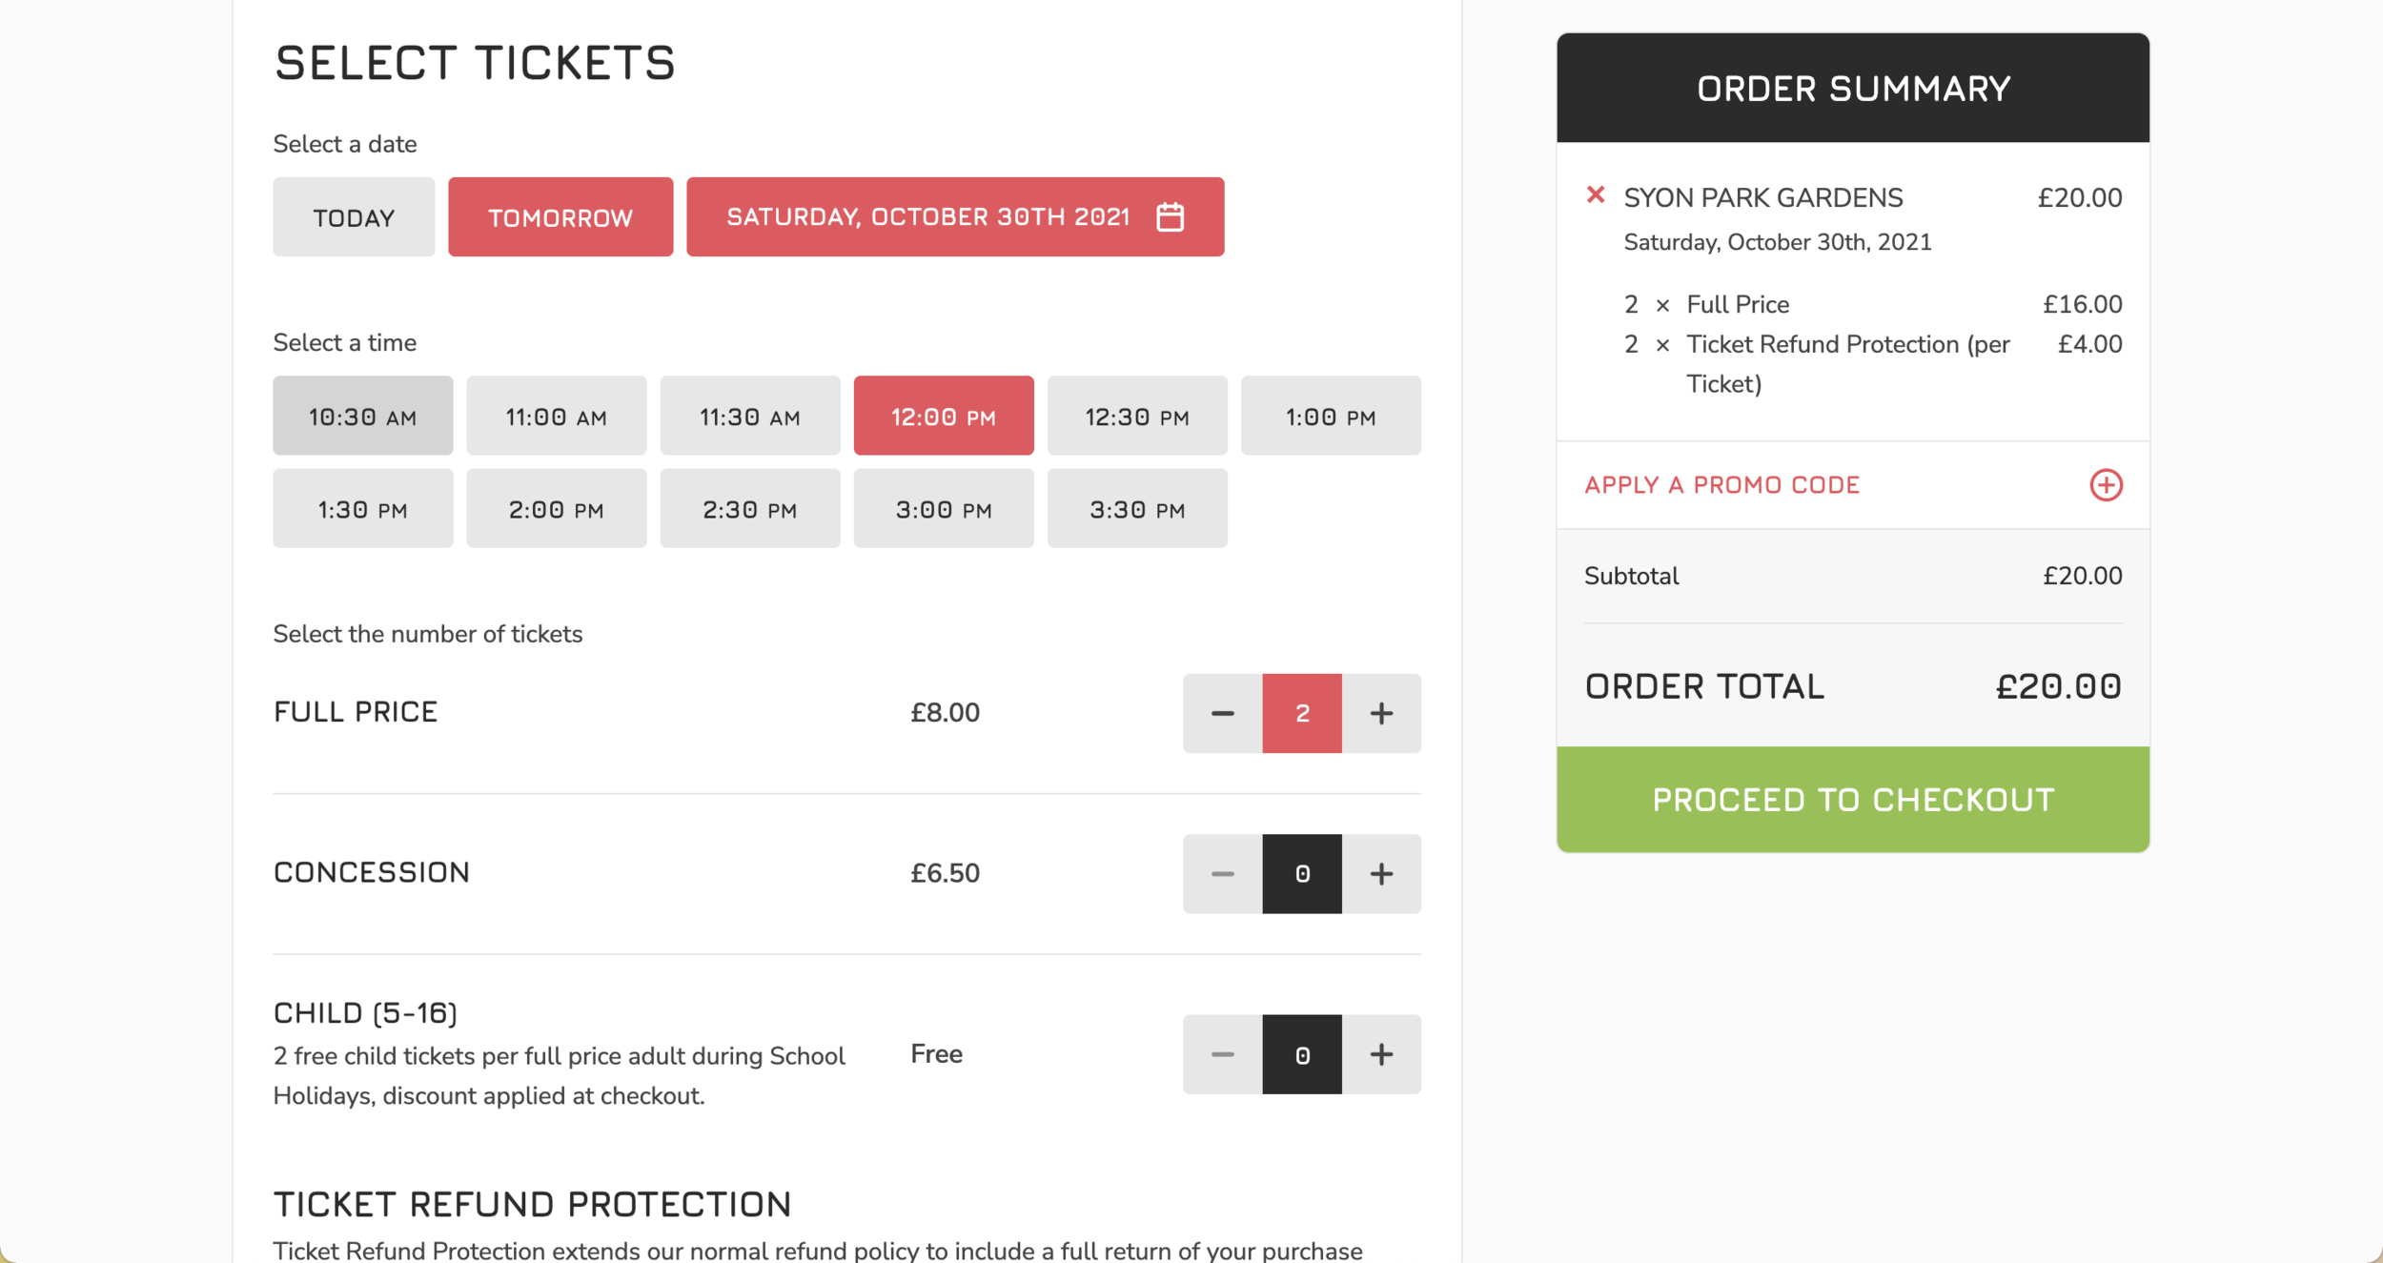Add a Child (5-16) ticket
Image resolution: width=2383 pixels, height=1263 pixels.
[1381, 1054]
